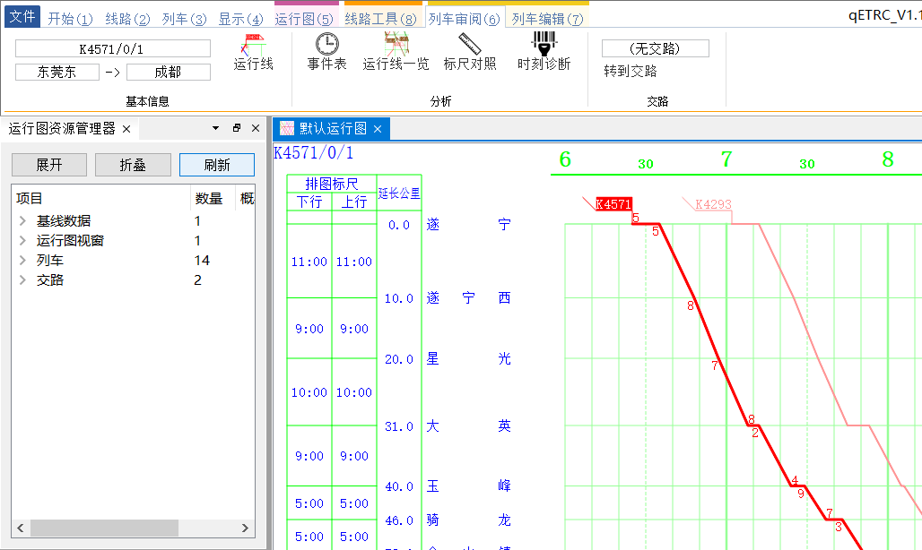Click the 刷新 button
This screenshot has height=550, width=922.
(x=217, y=165)
